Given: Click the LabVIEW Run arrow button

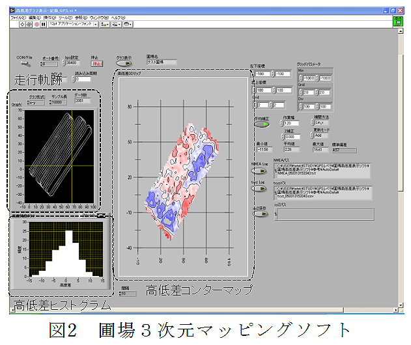Looking at the screenshot, I should coord(21,24).
